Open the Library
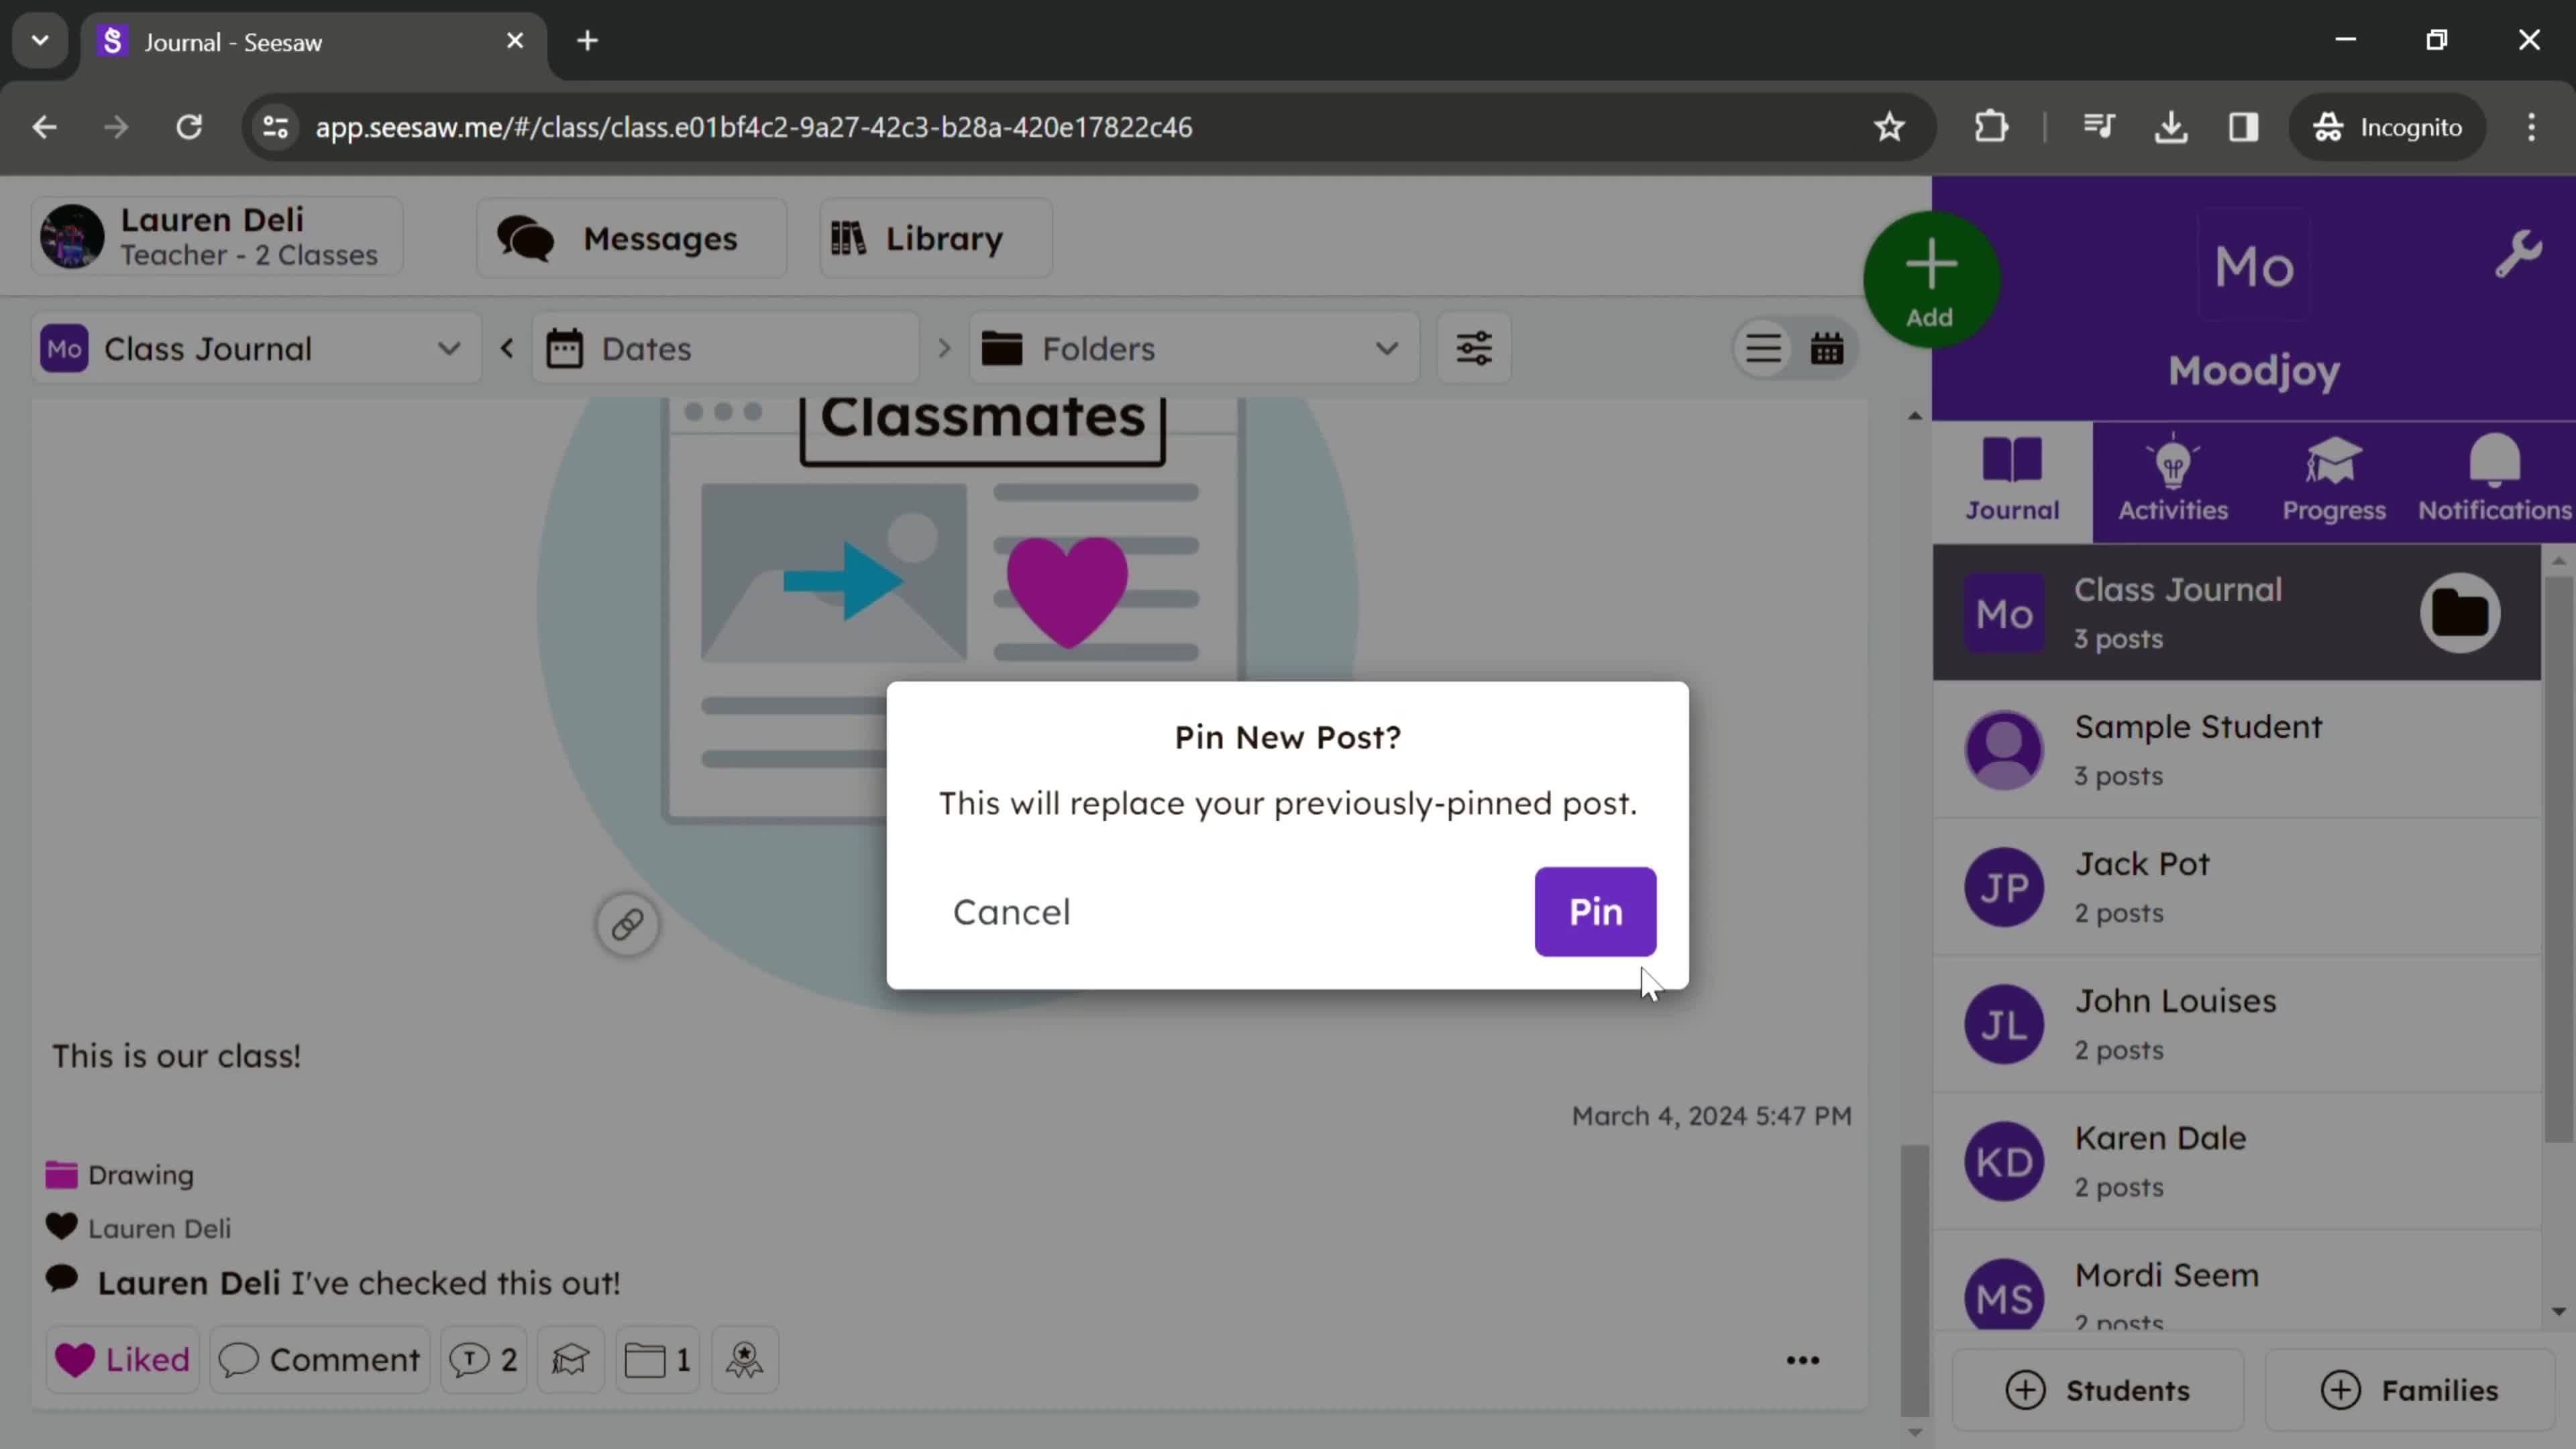Viewport: 2576px width, 1449px height. coord(935,238)
